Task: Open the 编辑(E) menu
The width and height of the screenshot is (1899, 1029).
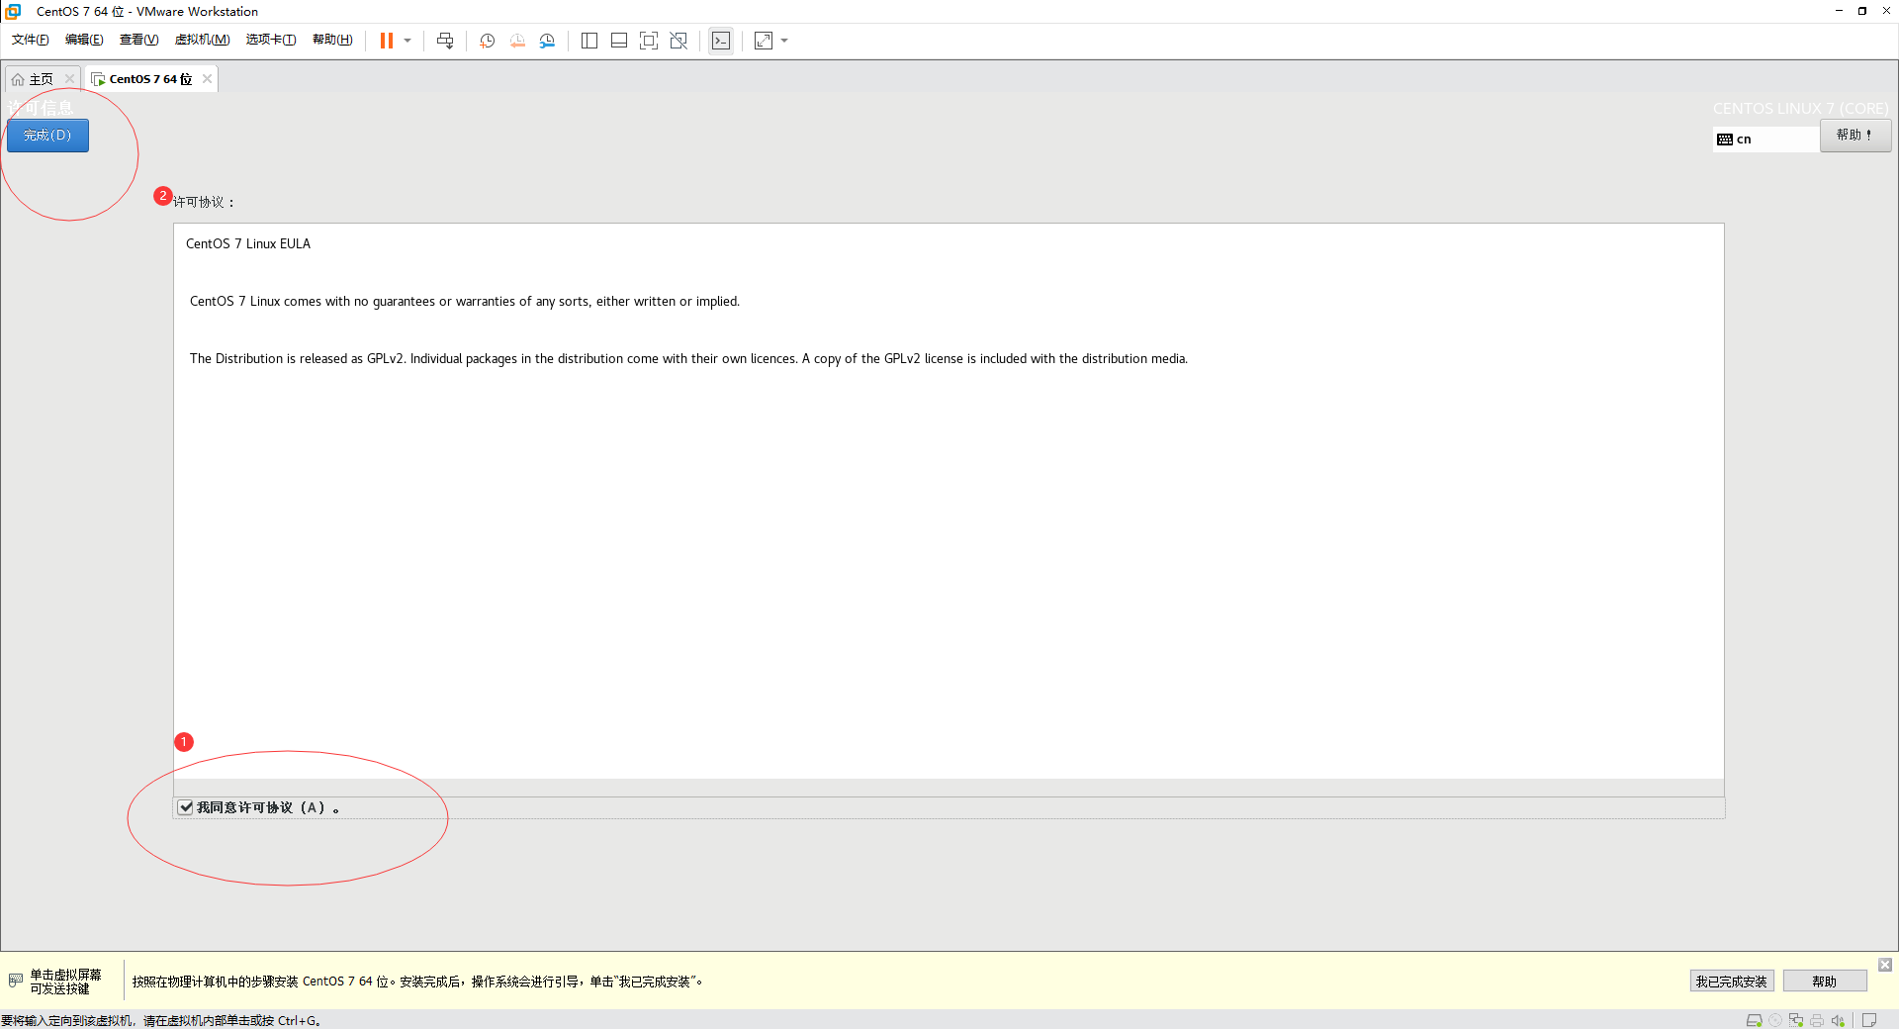Action: point(84,40)
